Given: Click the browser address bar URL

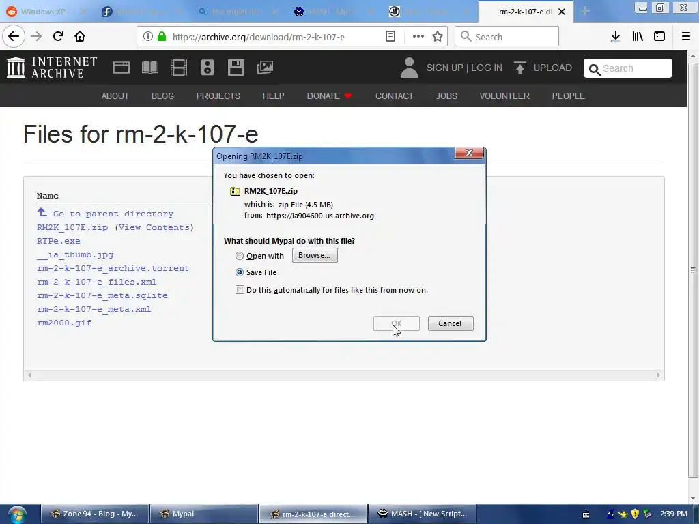Looking at the screenshot, I should (x=259, y=37).
